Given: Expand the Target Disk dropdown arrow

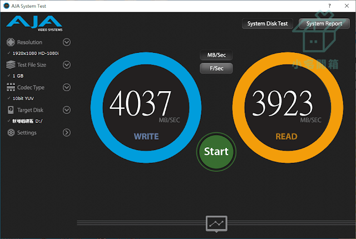Looking at the screenshot, I should click(x=67, y=110).
